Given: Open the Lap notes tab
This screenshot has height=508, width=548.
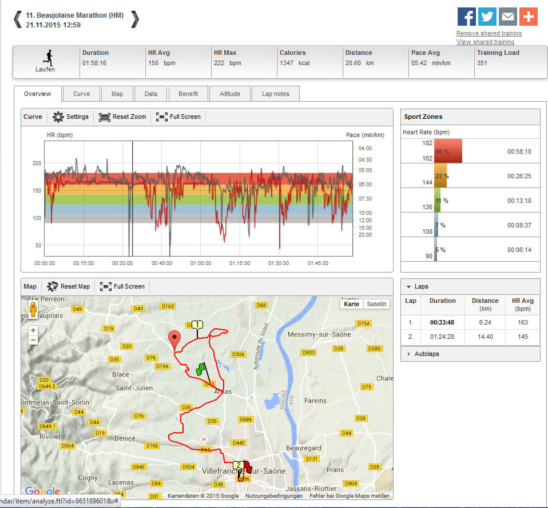Looking at the screenshot, I should point(275,94).
